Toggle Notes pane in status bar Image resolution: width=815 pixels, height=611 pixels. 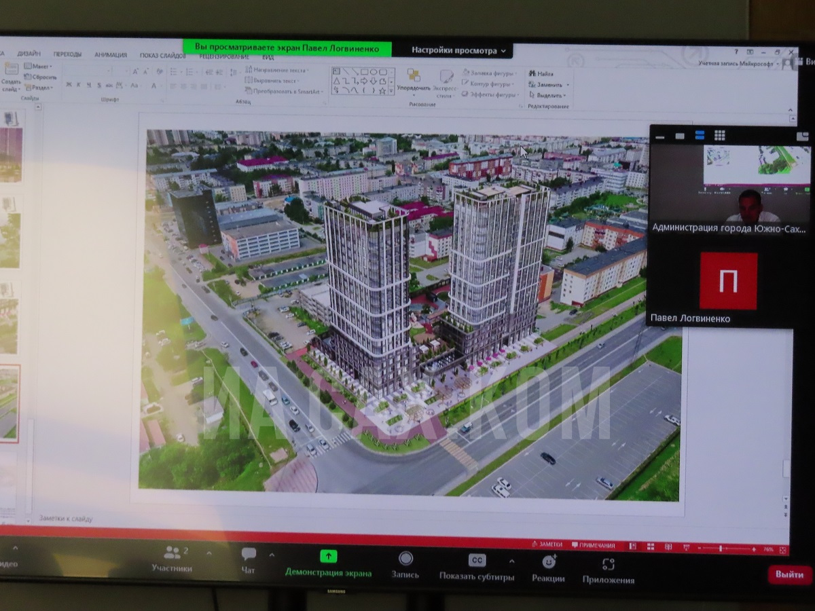[547, 544]
